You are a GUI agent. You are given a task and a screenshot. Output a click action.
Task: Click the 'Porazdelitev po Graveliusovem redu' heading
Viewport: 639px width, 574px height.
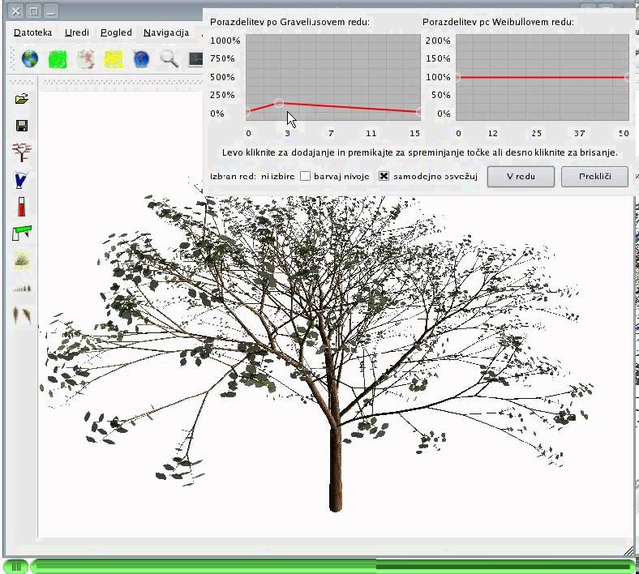pos(289,22)
